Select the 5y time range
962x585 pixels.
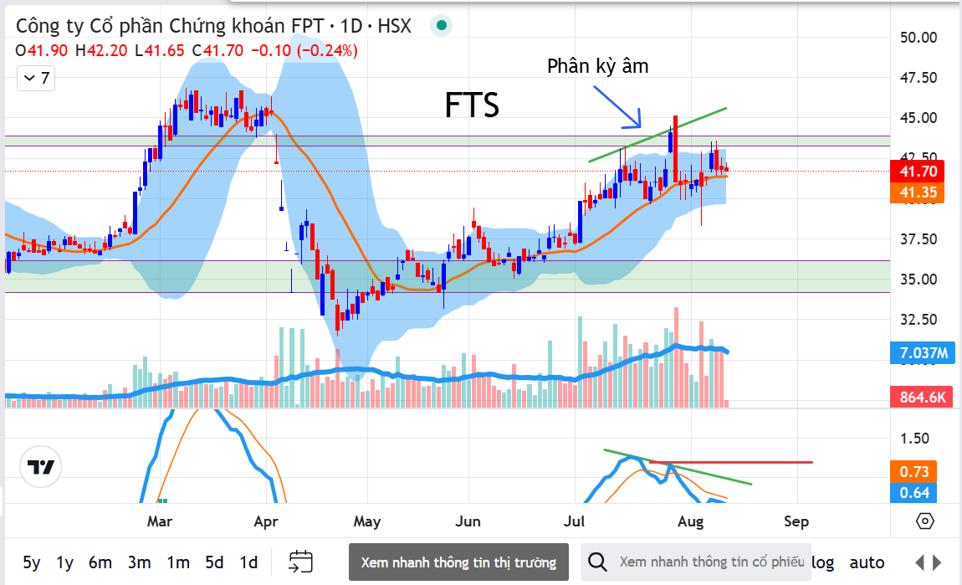(31, 562)
